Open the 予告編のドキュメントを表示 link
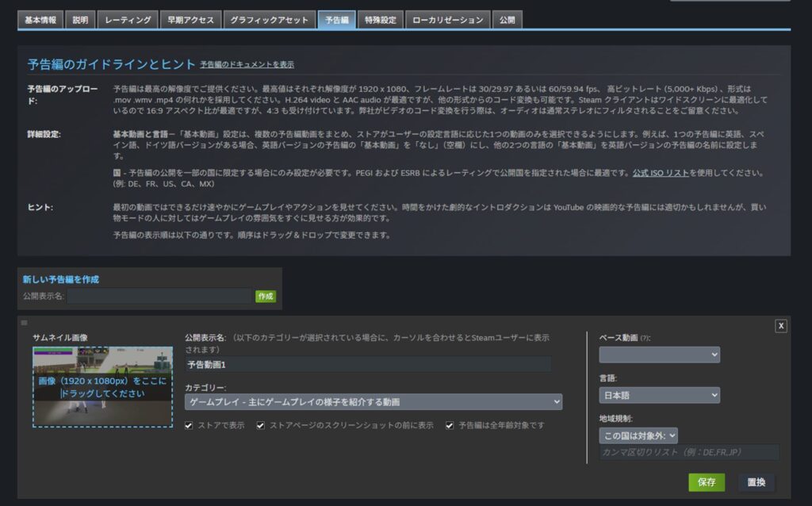 [247, 64]
